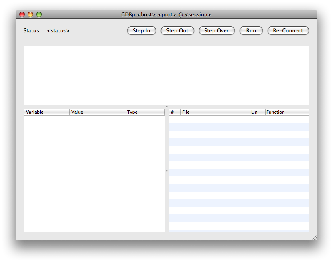
Task: Minimize the GDBp window
Action: coord(30,14)
